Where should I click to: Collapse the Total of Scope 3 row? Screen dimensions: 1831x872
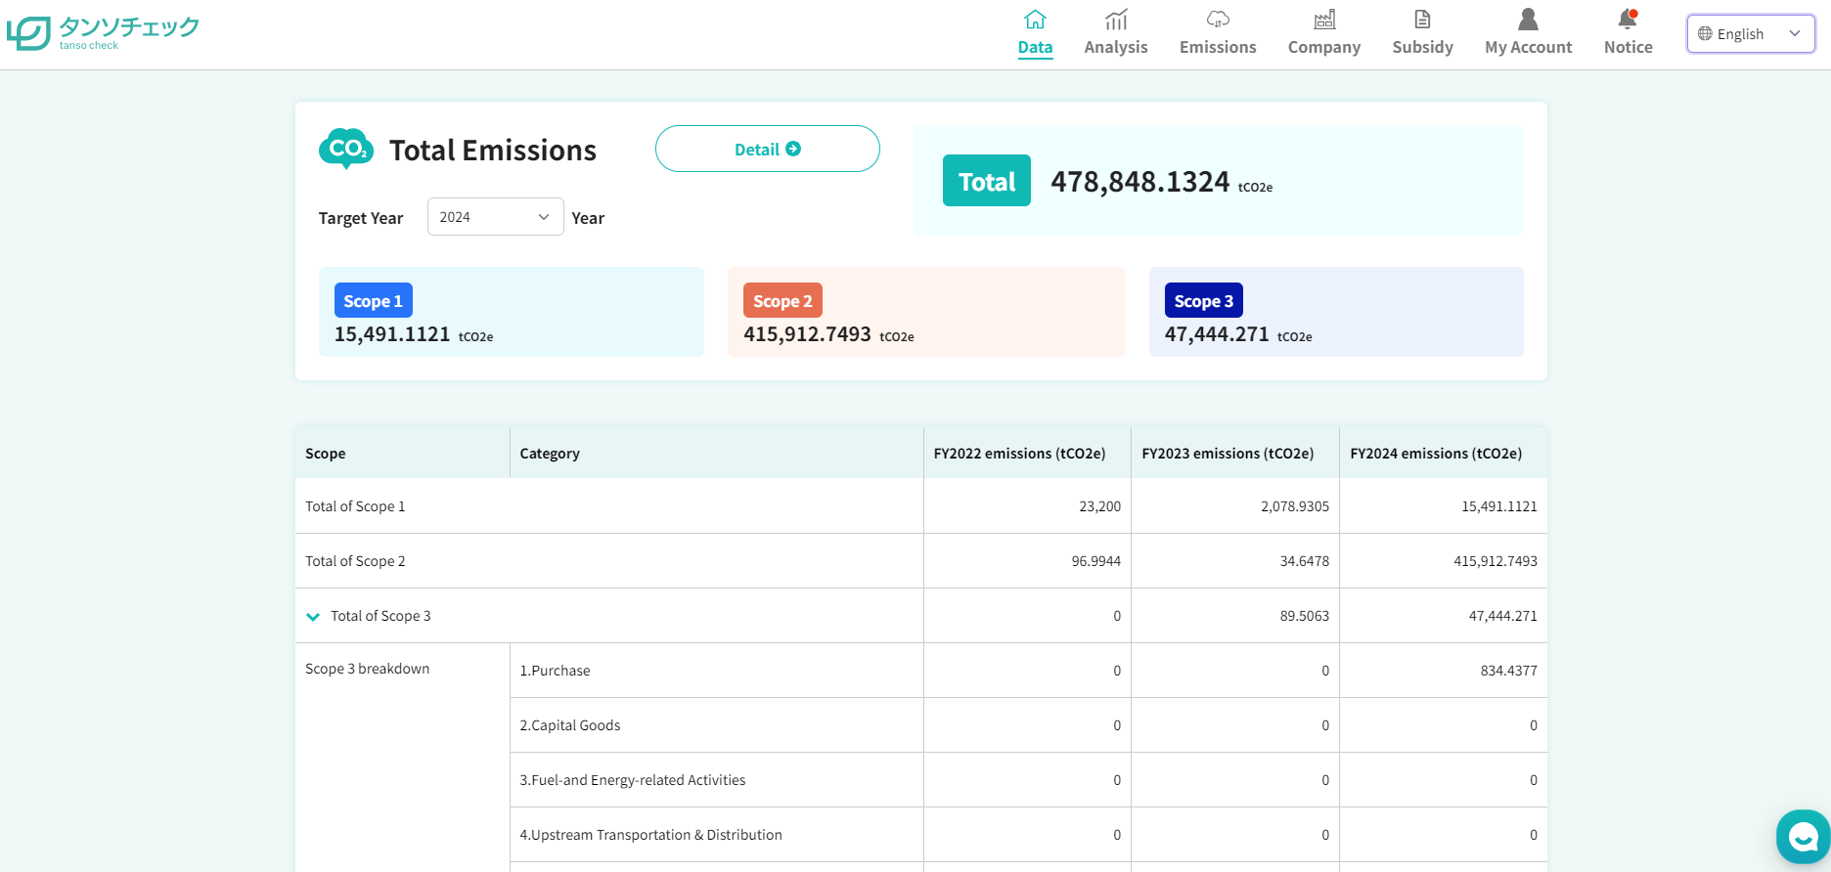point(313,617)
